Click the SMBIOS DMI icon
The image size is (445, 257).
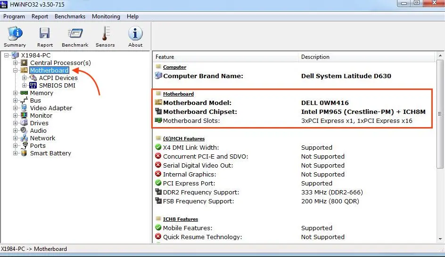[33, 85]
